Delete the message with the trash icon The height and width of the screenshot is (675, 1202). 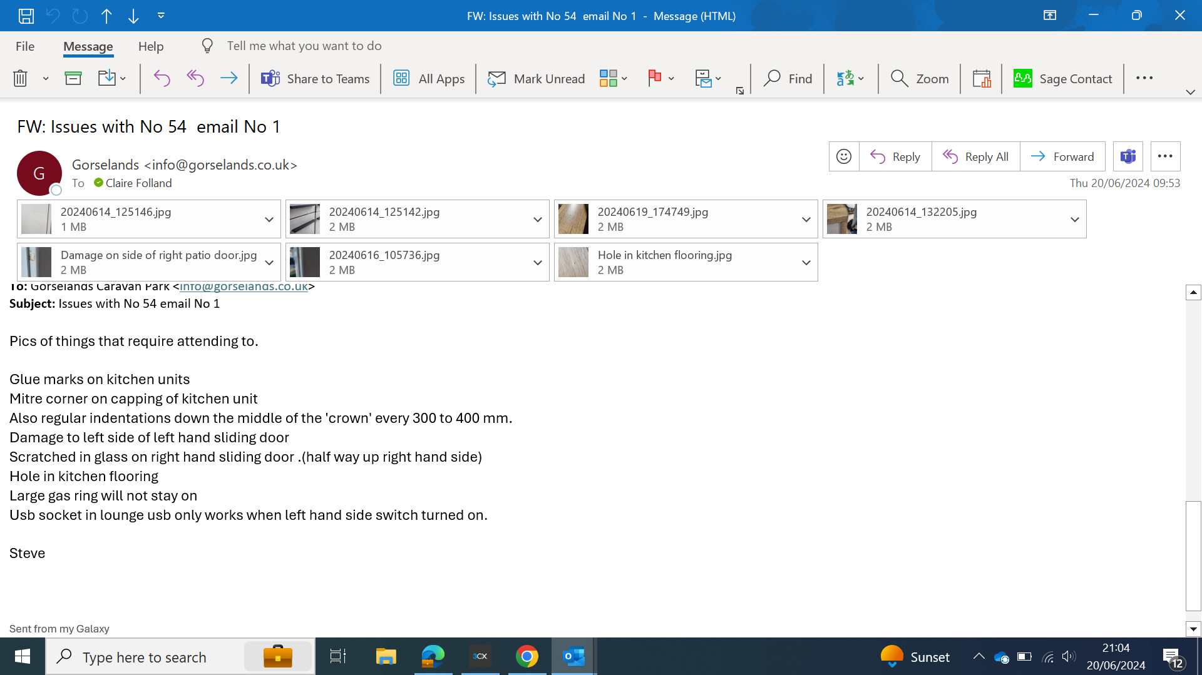21,78
